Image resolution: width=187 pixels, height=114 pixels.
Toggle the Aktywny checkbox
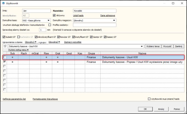pyautogui.click(x=54, y=16)
